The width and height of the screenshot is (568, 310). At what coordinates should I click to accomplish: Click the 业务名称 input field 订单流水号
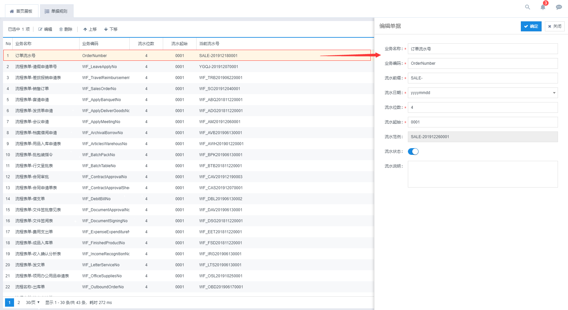(482, 49)
